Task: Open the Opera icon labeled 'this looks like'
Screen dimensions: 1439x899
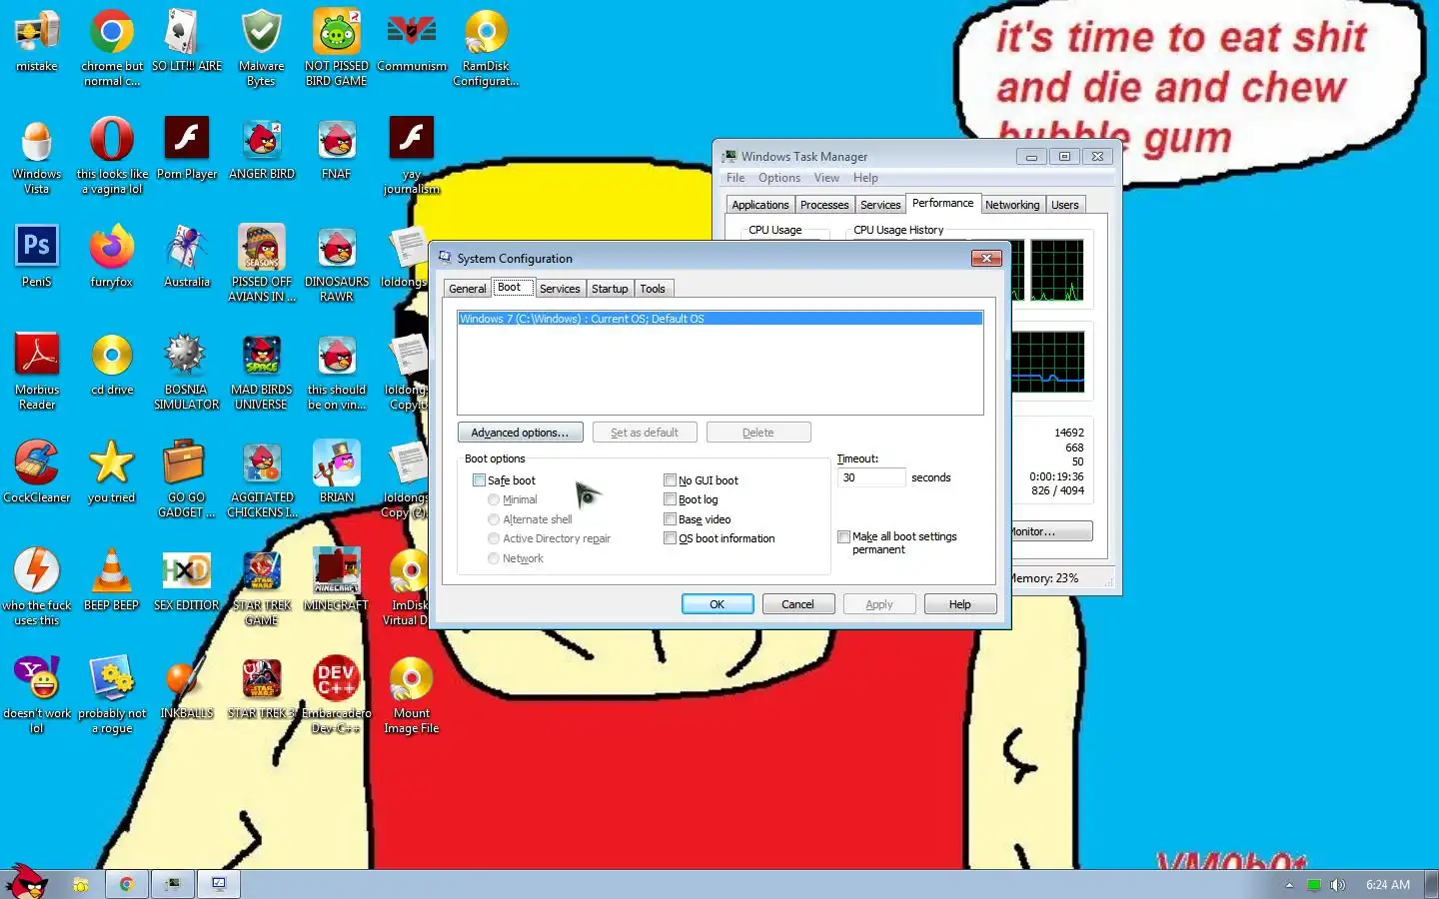Action: coord(112,156)
